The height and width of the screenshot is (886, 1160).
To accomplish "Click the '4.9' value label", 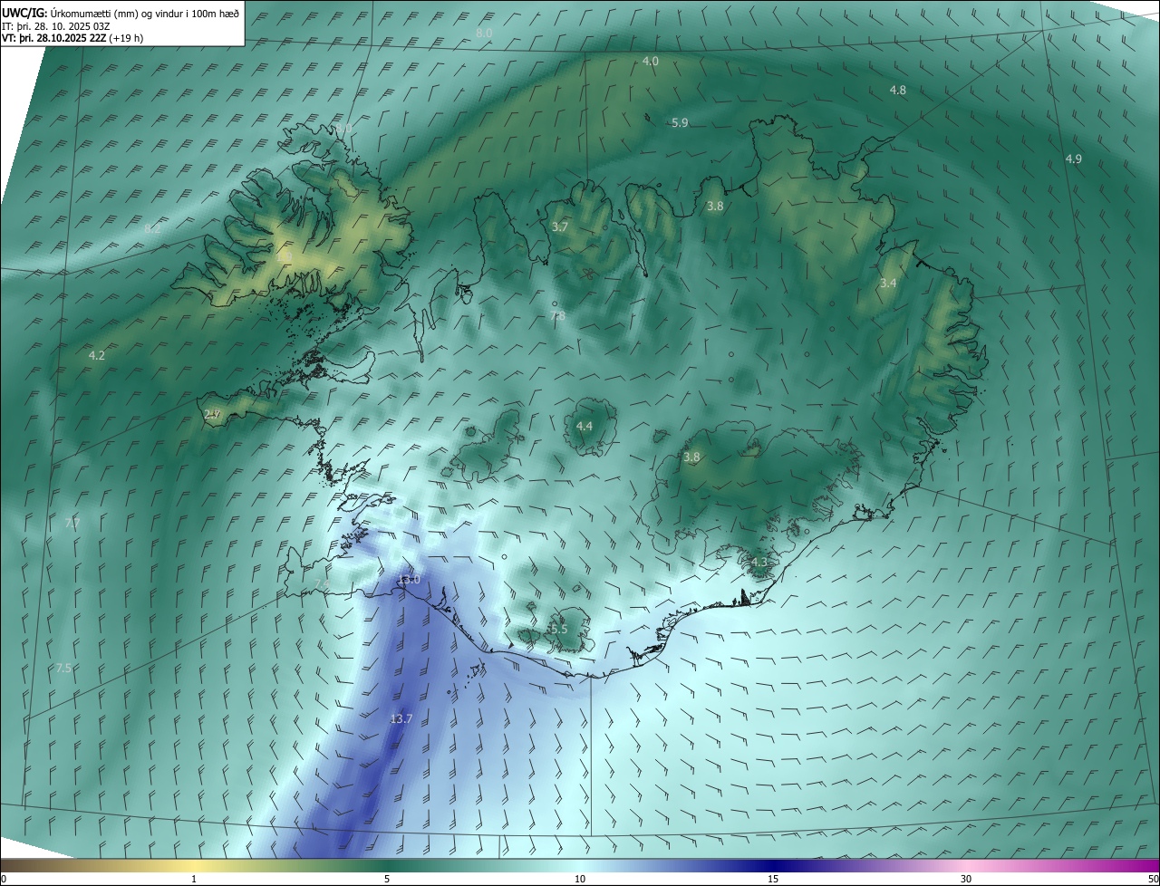I will click(x=1074, y=159).
